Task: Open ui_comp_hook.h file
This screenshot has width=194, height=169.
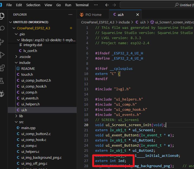Action: (x=42, y=87)
